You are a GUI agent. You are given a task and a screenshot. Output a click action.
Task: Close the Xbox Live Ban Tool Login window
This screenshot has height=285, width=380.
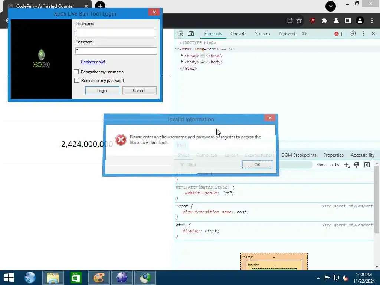click(154, 12)
